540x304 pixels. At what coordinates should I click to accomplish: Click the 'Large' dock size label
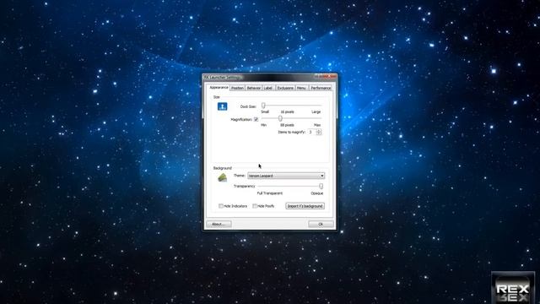[316, 112]
